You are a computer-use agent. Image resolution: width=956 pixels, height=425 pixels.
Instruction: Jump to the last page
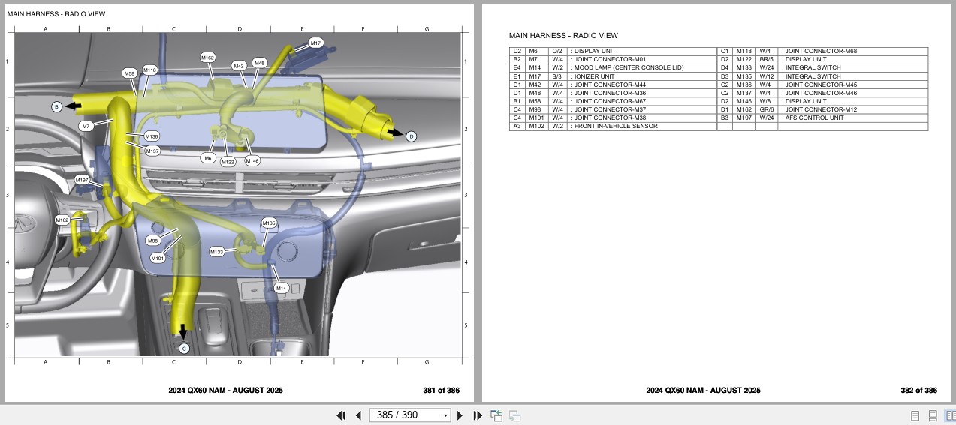coord(478,415)
